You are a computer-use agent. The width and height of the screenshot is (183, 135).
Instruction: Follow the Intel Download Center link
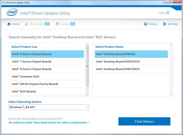[x=49, y=122]
